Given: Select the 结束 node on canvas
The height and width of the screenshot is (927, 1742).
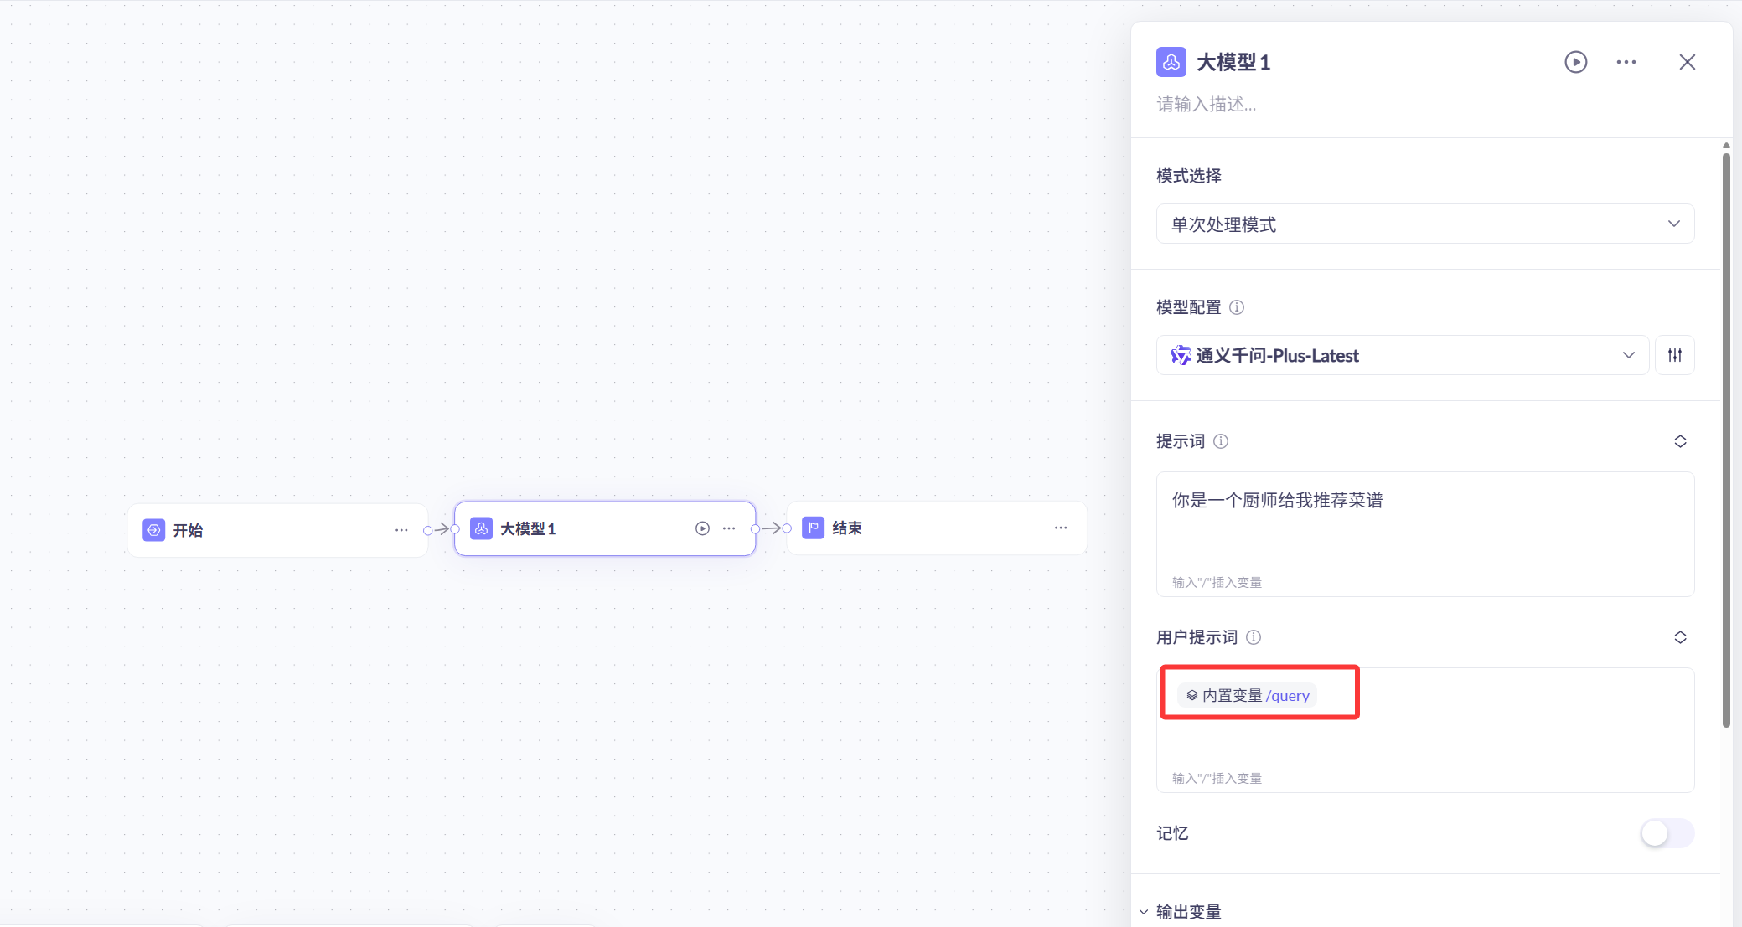Looking at the screenshot, I should point(922,528).
